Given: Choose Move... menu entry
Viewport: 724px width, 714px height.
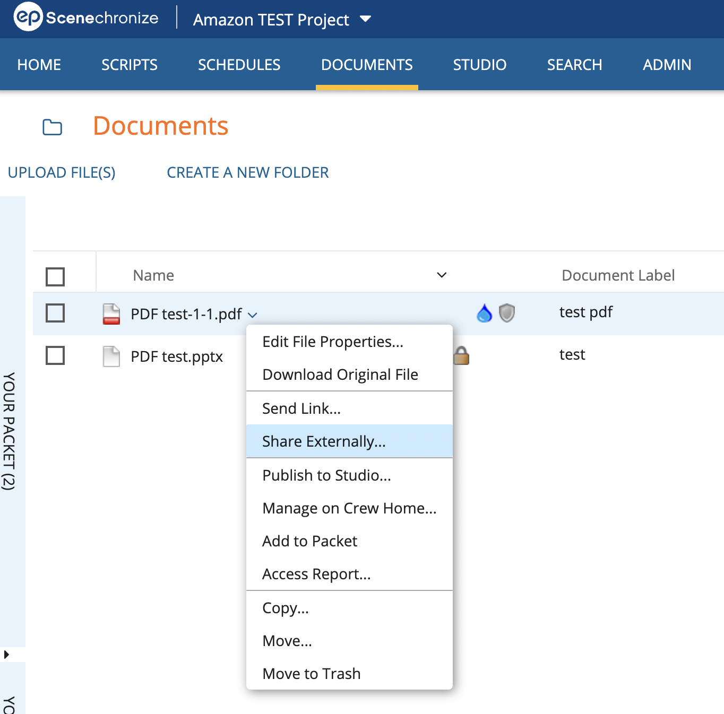Looking at the screenshot, I should [349, 641].
